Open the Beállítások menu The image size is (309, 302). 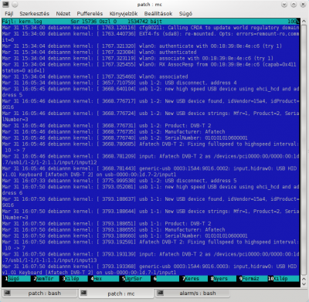[158, 14]
